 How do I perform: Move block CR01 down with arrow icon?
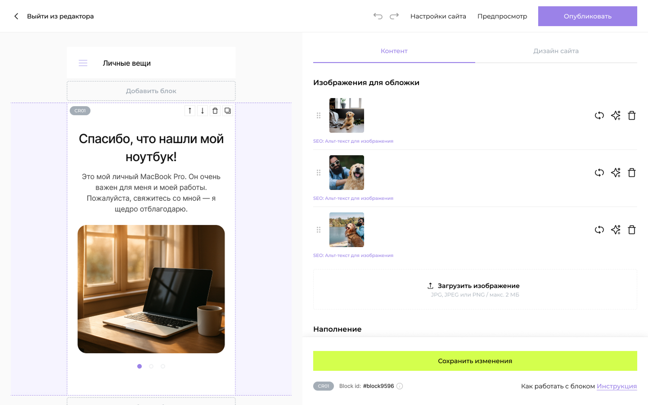point(202,111)
